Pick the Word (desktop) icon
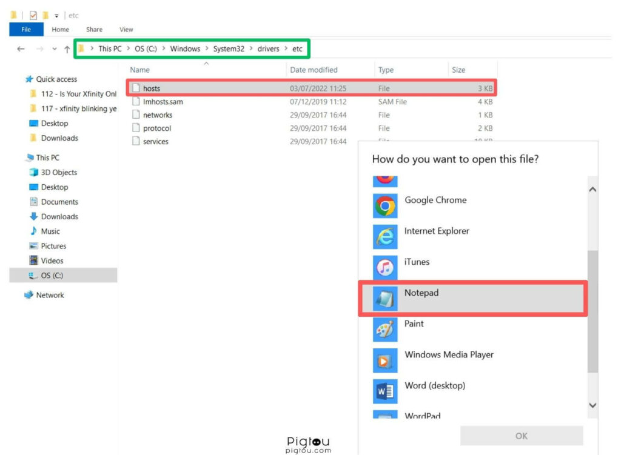Viewport: 621px width, 455px height. click(385, 391)
